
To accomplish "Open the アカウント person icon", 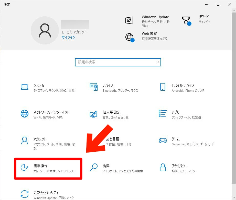I will click(25, 141).
